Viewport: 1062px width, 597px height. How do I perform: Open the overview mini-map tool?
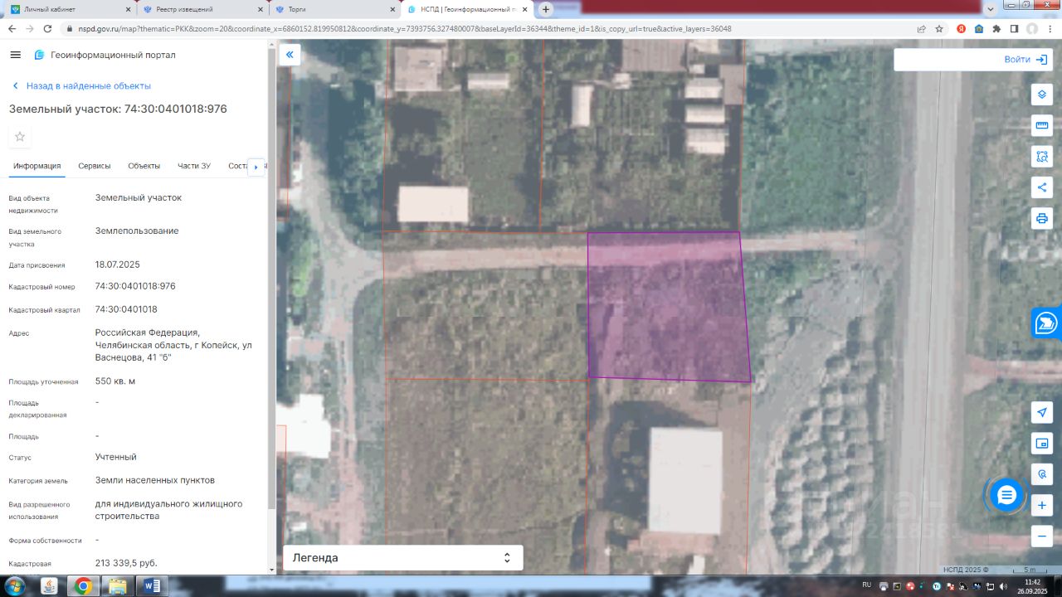(x=1042, y=444)
